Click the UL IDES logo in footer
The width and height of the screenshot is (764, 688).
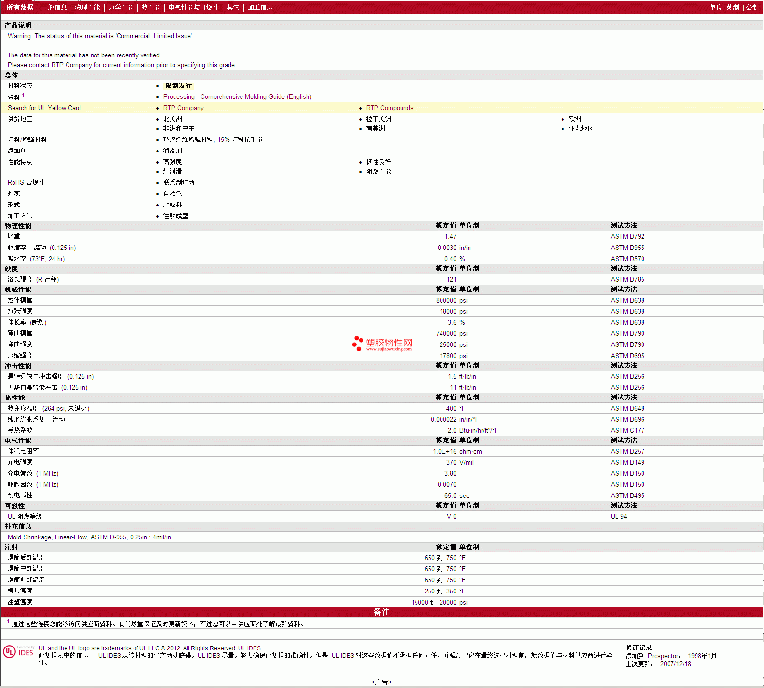[18, 652]
